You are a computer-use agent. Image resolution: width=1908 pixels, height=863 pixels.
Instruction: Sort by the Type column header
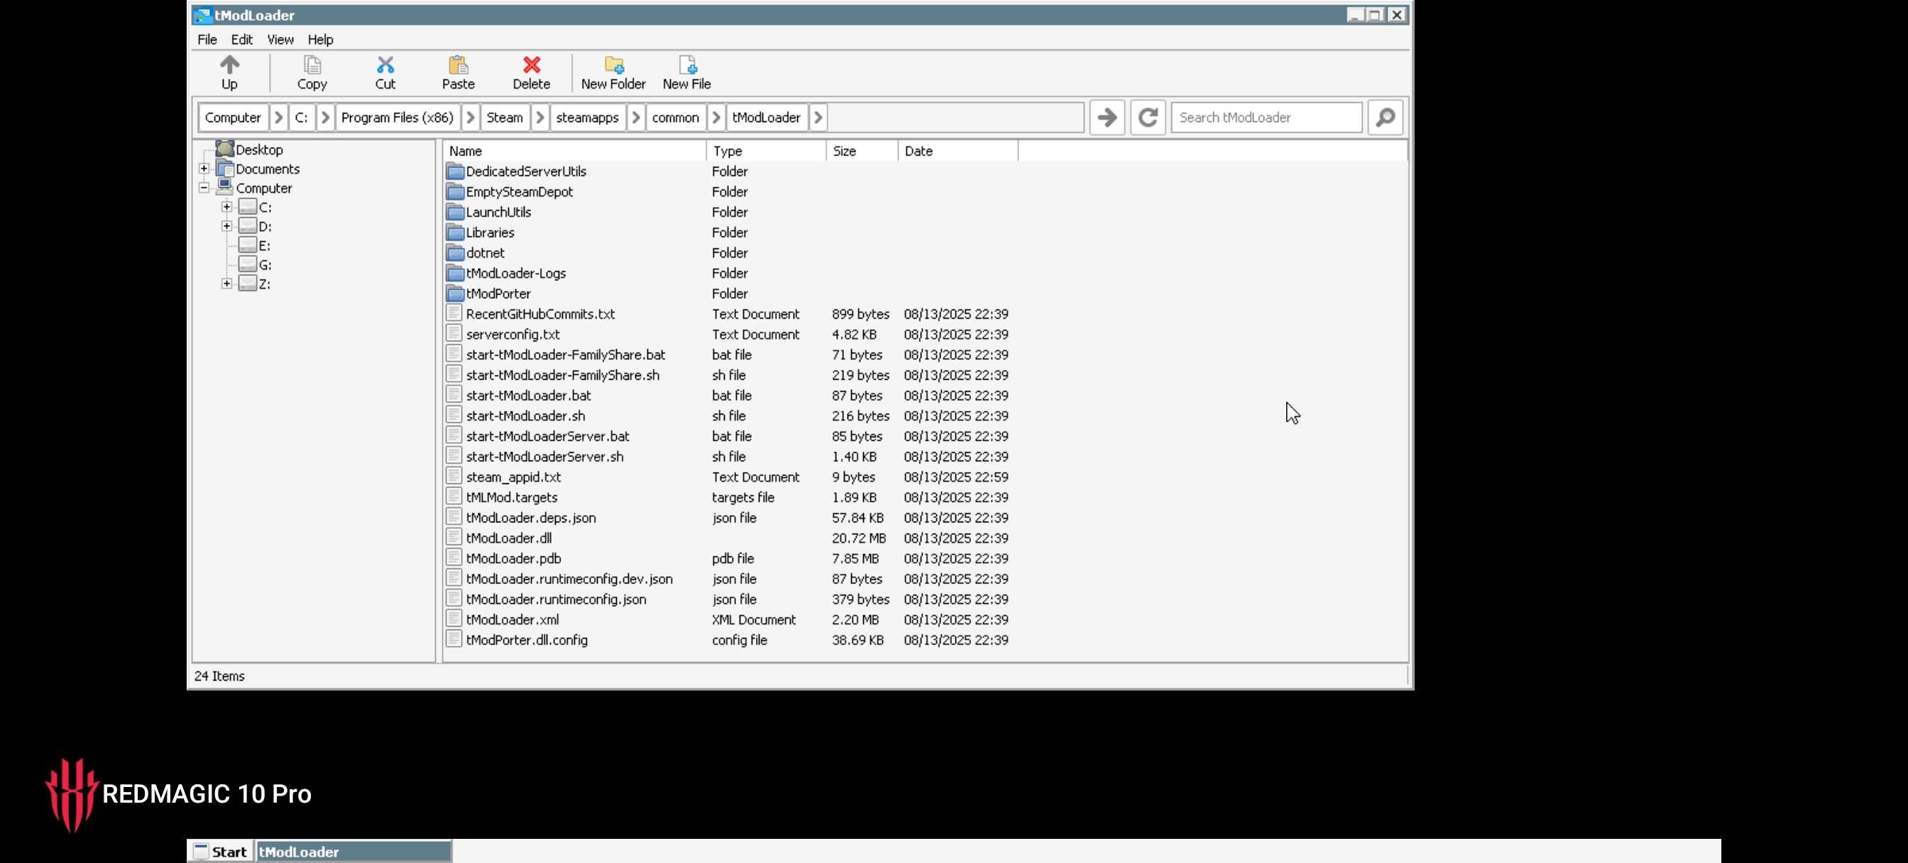(767, 151)
